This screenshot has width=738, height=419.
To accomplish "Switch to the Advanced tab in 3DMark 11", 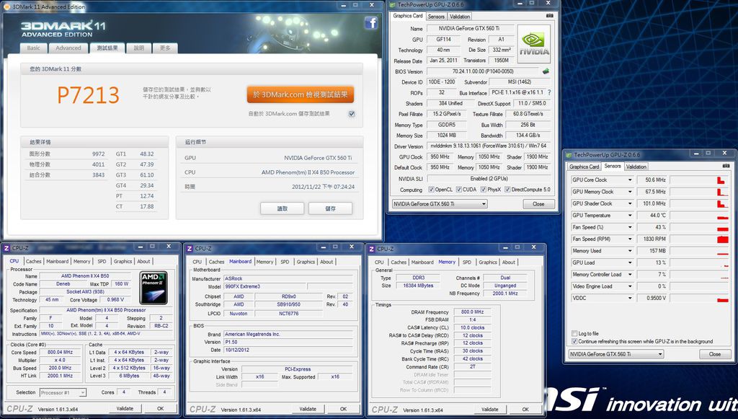I will (x=68, y=48).
